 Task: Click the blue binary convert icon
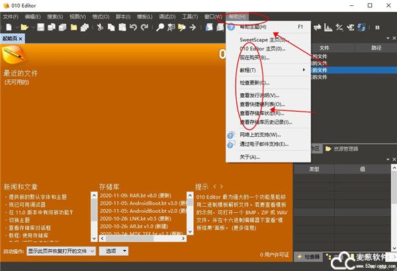tap(361, 27)
